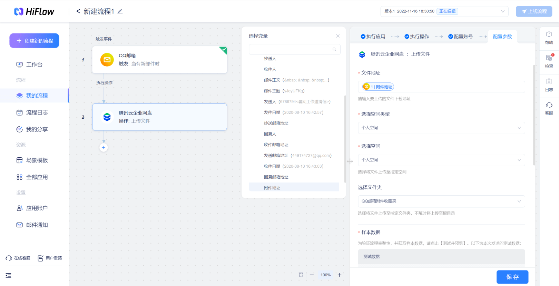Zoom in the canvas with plus
Screen dimensions: 559x286
(x=340, y=275)
